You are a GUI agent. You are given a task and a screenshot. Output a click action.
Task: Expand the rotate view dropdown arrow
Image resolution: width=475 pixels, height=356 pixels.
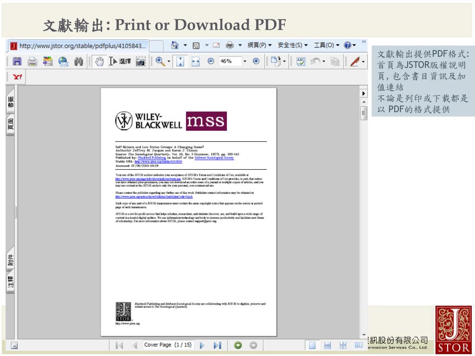[284, 62]
